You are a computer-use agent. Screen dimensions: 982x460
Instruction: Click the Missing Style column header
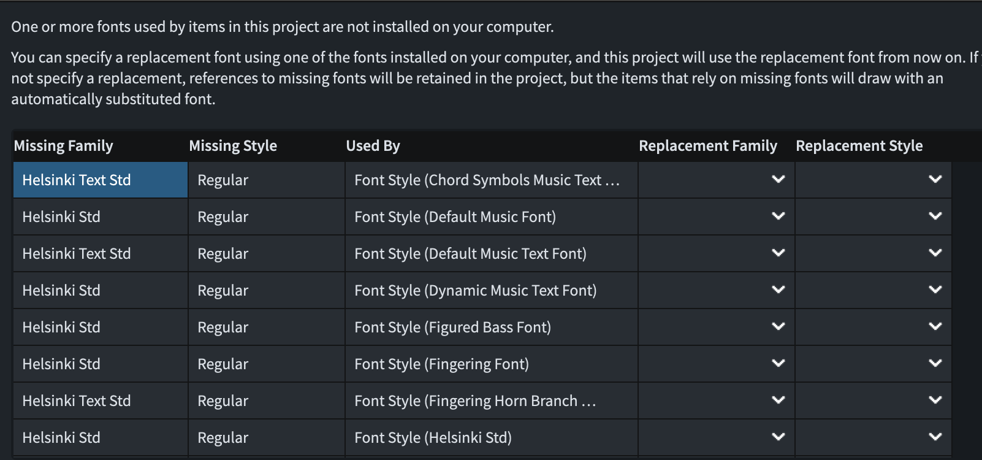point(233,146)
